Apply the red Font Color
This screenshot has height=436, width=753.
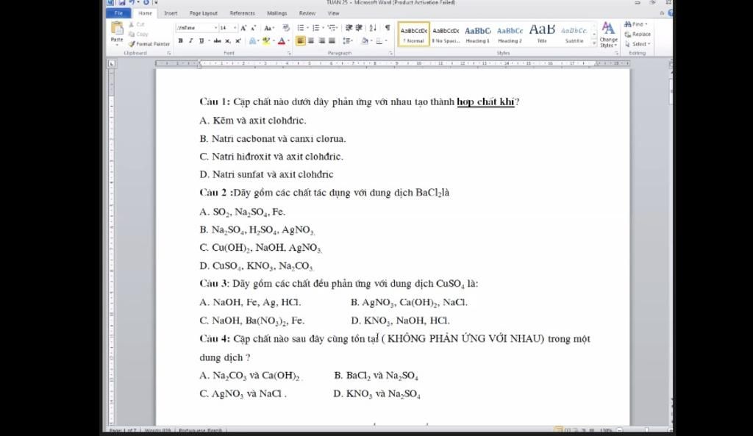pos(282,41)
